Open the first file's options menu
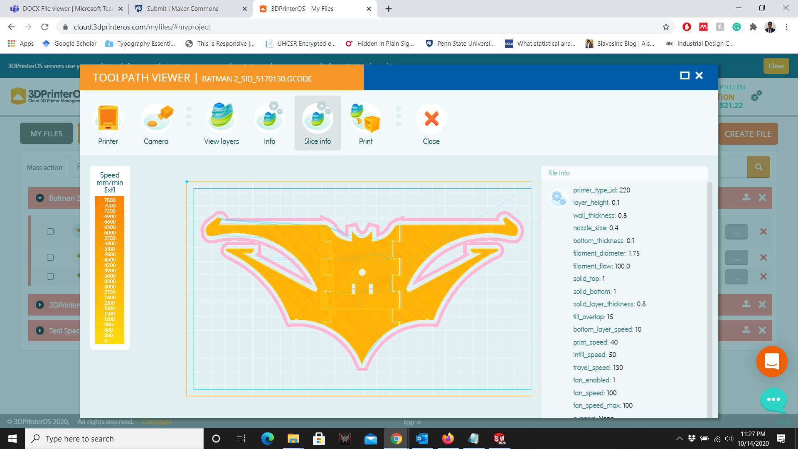 pos(736,232)
